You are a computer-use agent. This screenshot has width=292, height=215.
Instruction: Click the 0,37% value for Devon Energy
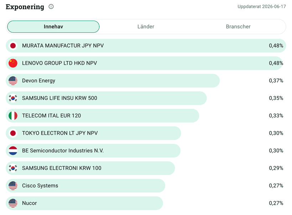click(x=276, y=81)
